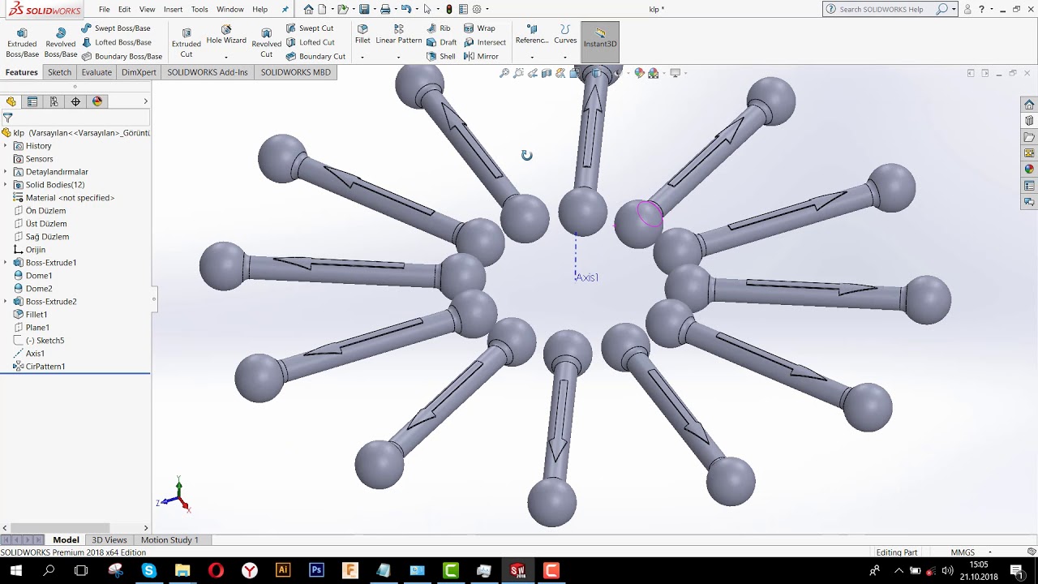Click the Undo icon
Screen dimensions: 1038x584
coord(405,9)
